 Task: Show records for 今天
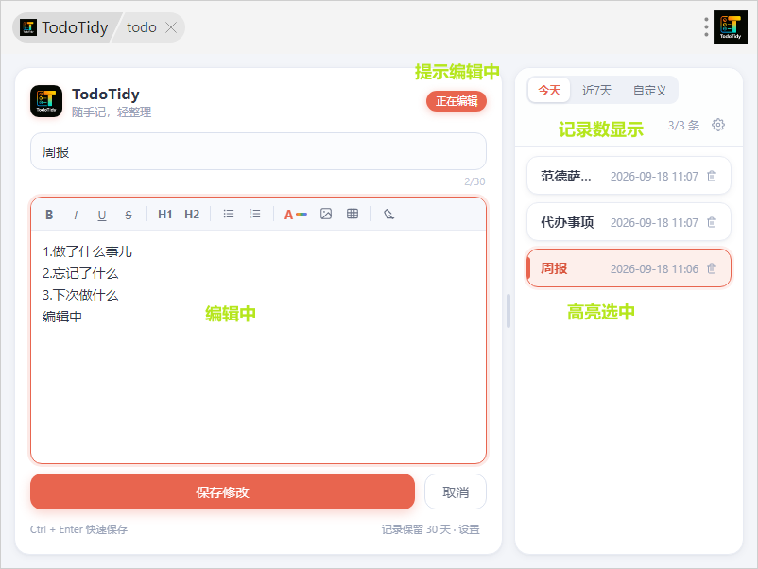(549, 91)
